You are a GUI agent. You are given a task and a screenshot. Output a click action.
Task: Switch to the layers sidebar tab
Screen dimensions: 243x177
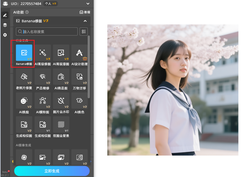pos(5,25)
